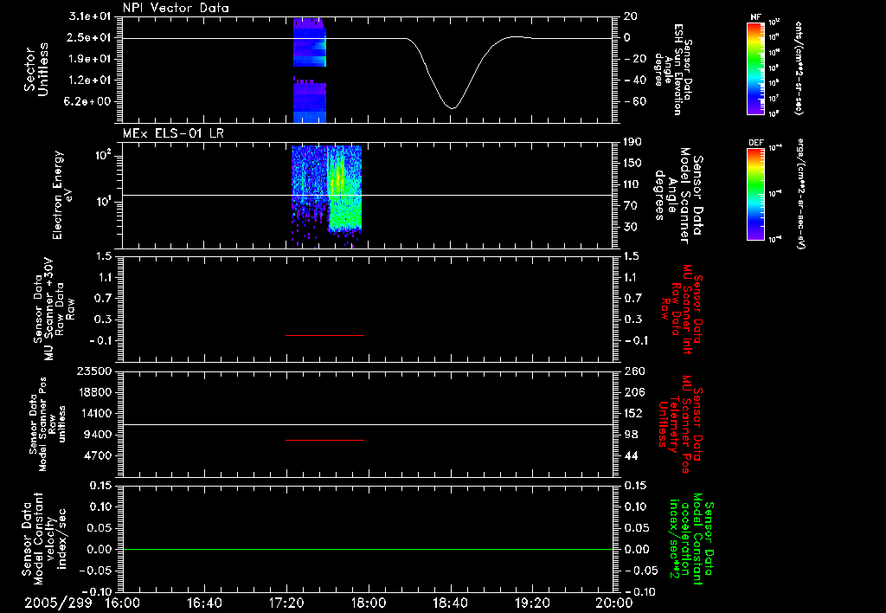Click the '9400' scanner position tick label
The image size is (886, 613).
pyautogui.click(x=97, y=435)
